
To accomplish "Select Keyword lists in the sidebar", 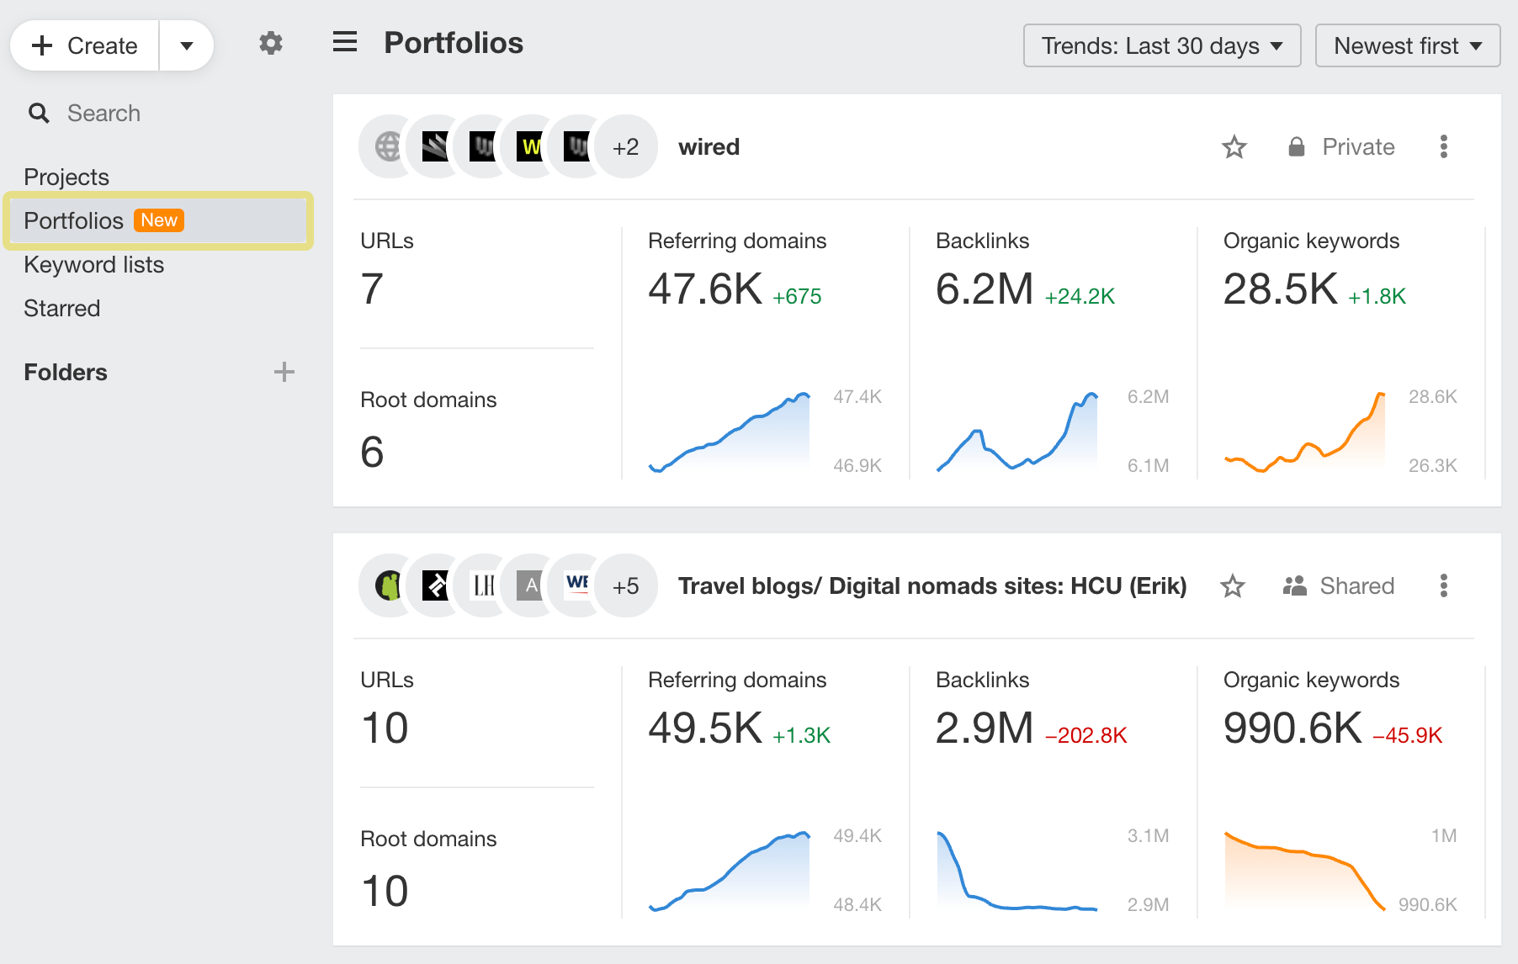I will click(x=94, y=264).
